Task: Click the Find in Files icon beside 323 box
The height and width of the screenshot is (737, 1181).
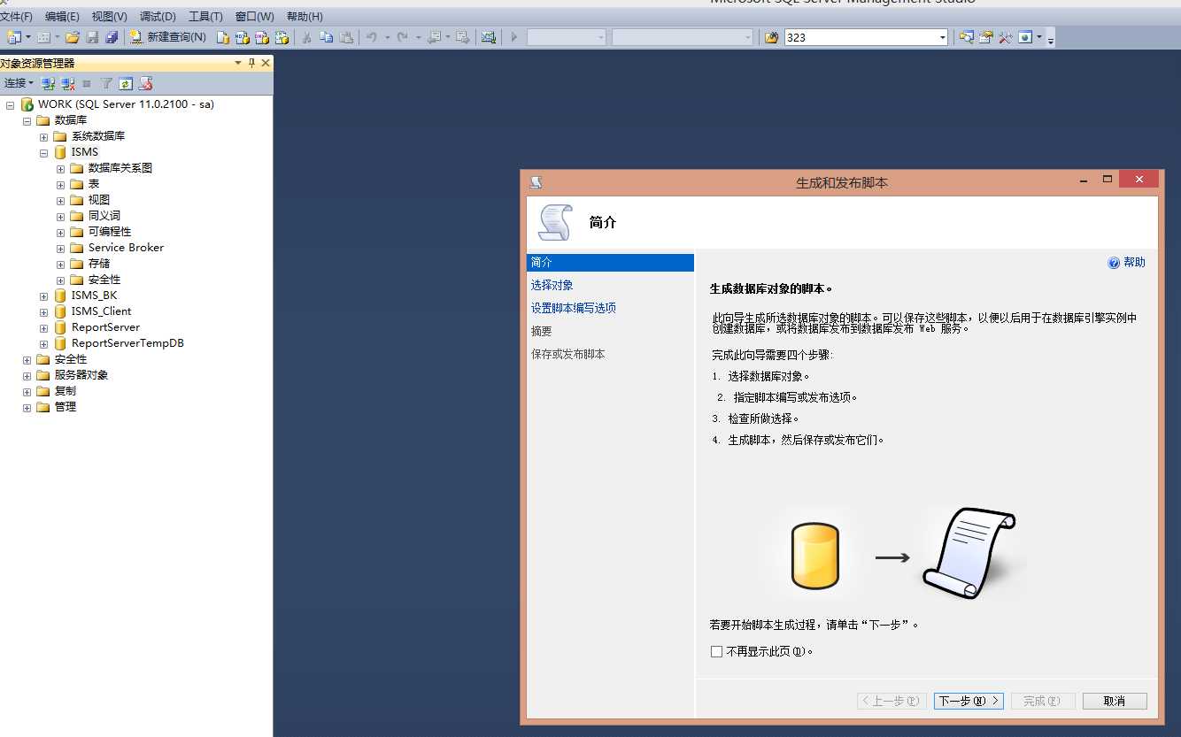Action: [772, 37]
